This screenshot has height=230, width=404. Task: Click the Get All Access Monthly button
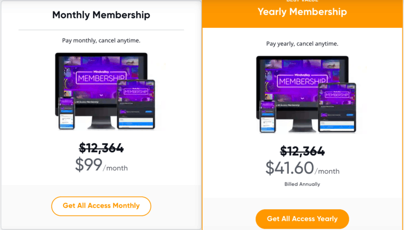pyautogui.click(x=101, y=206)
